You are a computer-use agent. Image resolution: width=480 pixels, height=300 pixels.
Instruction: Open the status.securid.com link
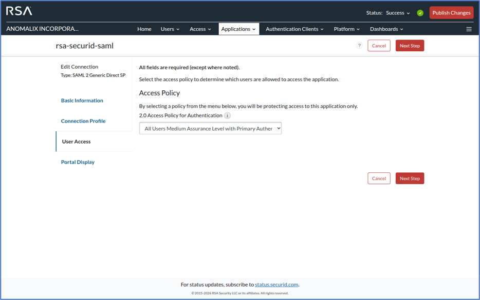coord(276,285)
